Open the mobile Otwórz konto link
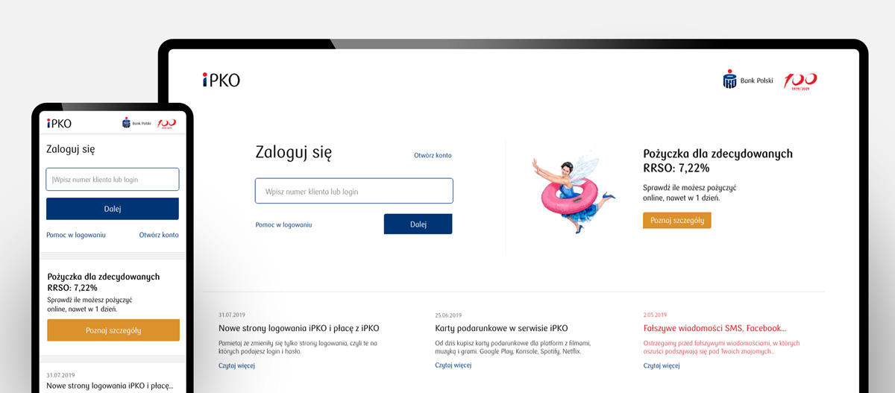 click(159, 235)
